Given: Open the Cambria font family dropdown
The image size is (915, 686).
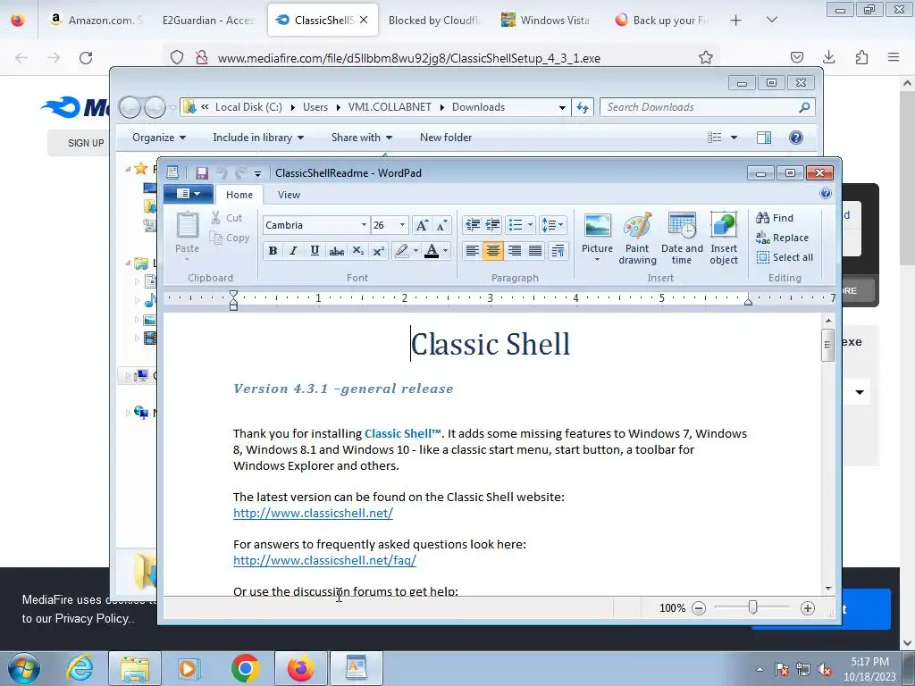Looking at the screenshot, I should [364, 225].
